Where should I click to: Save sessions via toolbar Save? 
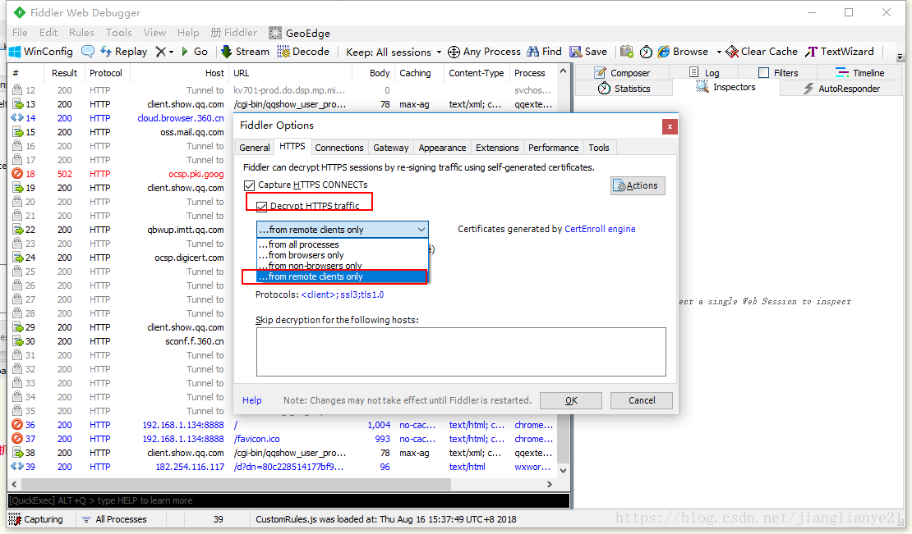pyautogui.click(x=588, y=52)
